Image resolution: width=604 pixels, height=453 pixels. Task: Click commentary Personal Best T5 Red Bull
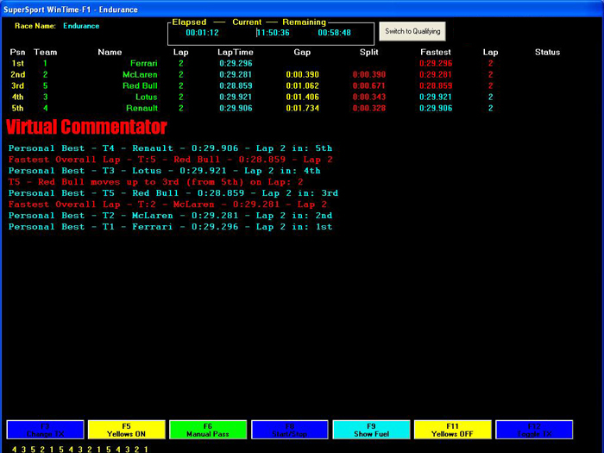(x=173, y=193)
